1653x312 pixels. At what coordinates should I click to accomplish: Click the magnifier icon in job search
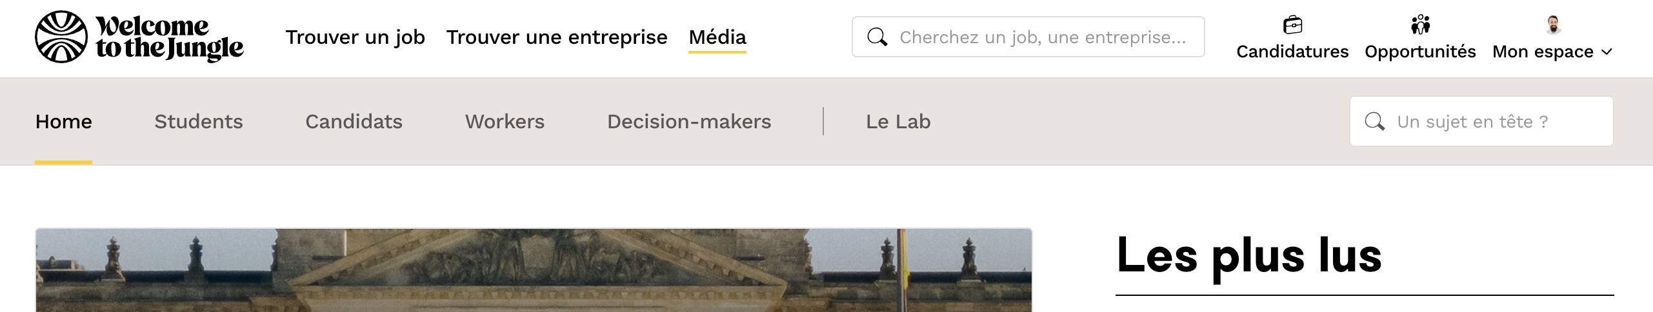877,37
